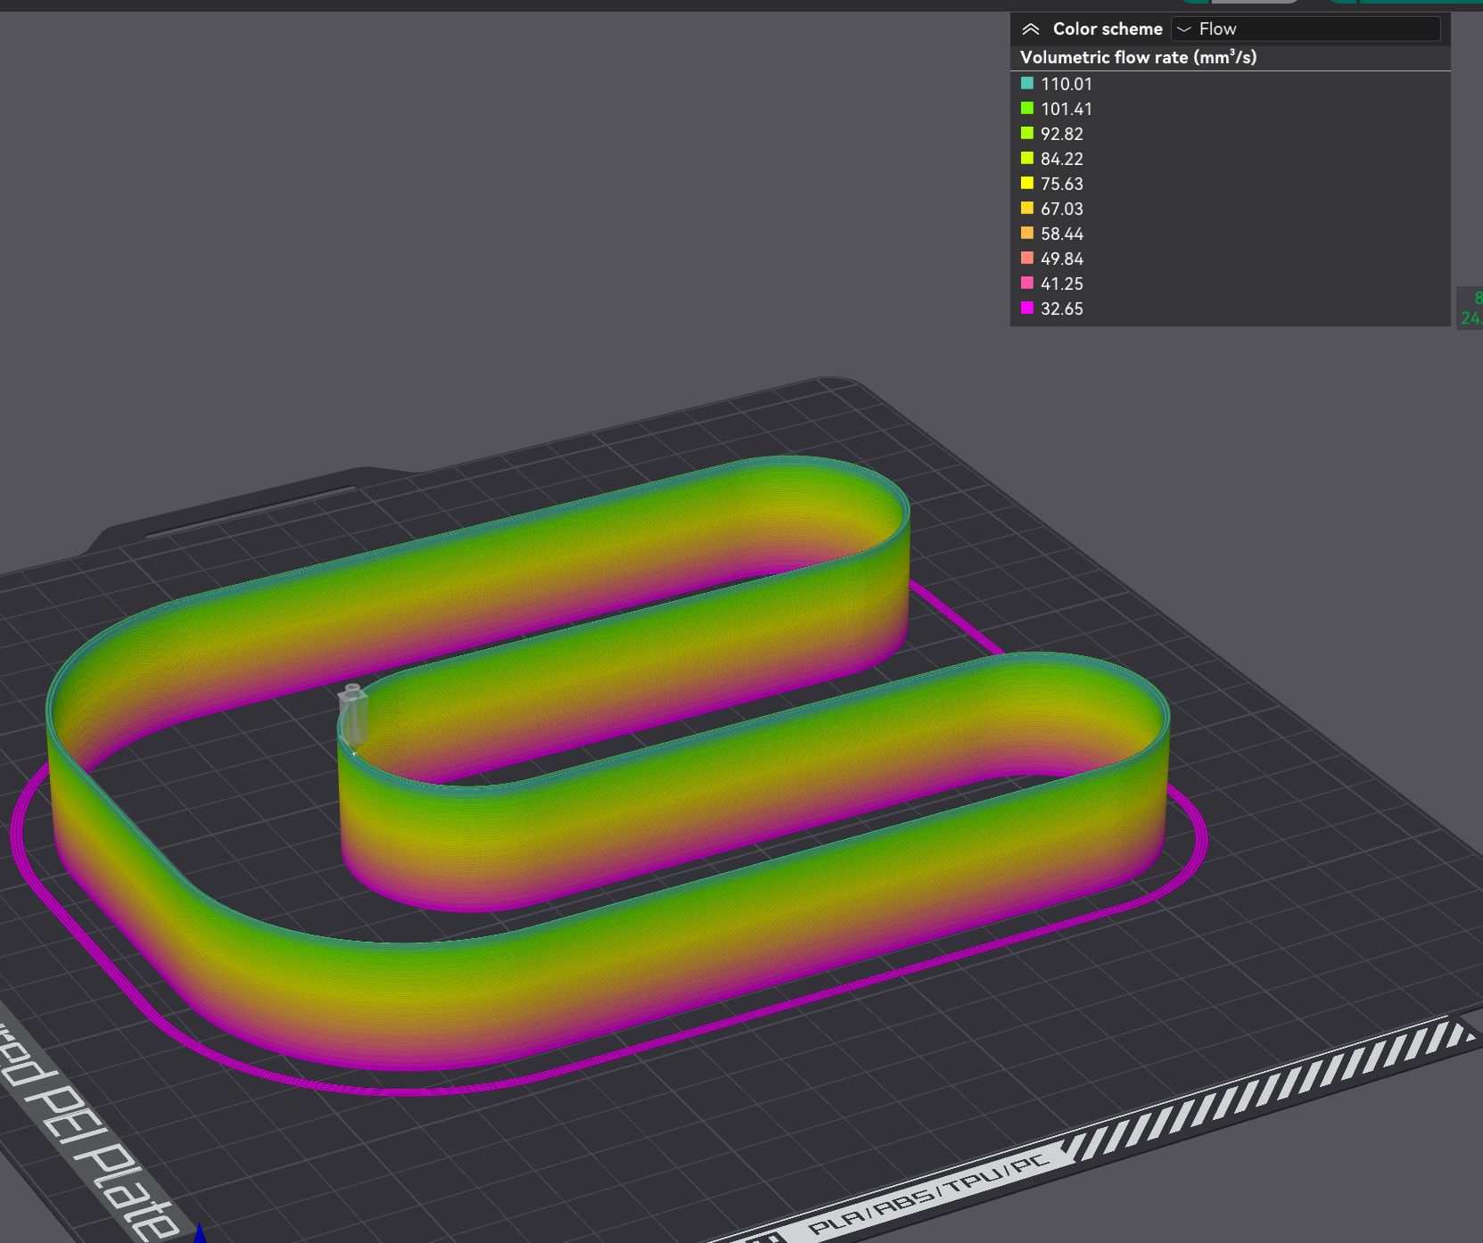
Task: Click the orange 58.44 flow swatch
Action: point(1027,234)
